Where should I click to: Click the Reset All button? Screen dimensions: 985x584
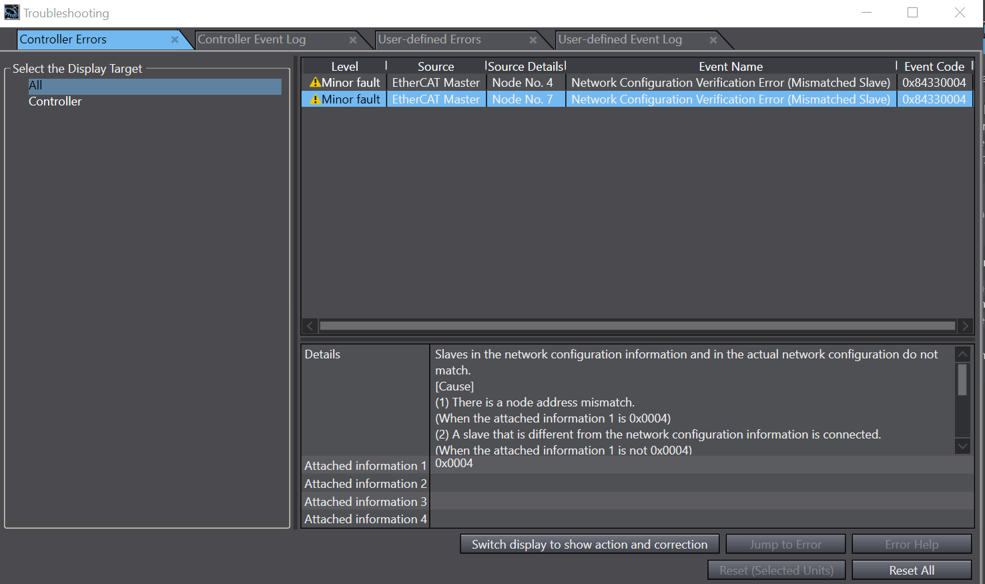(x=912, y=570)
